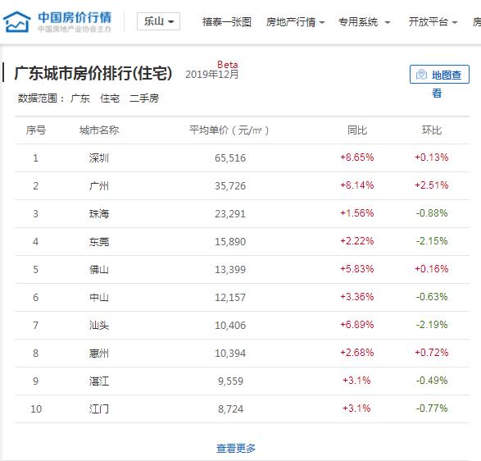
Task: Click the -0.63% month-on-month value
Action: pyautogui.click(x=432, y=297)
